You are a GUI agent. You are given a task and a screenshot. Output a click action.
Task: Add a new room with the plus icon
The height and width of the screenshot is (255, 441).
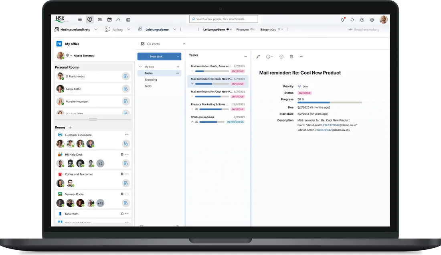(x=70, y=127)
